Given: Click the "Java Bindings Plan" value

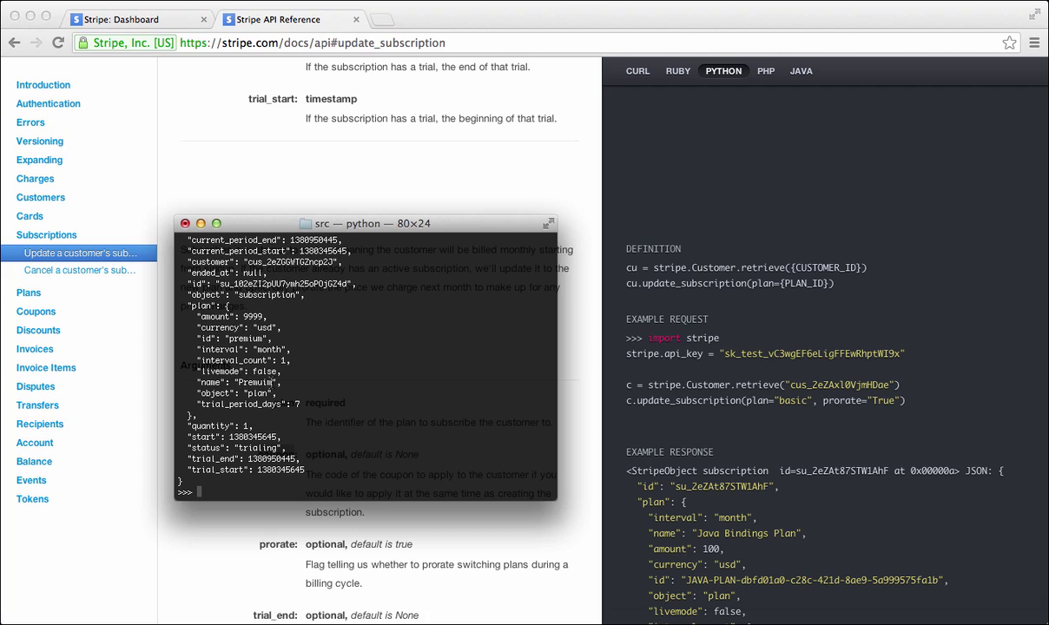Looking at the screenshot, I should (748, 533).
